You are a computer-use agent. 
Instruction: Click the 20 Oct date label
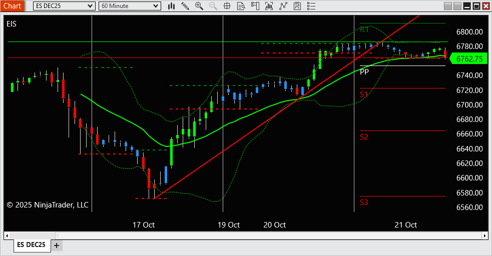(275, 225)
